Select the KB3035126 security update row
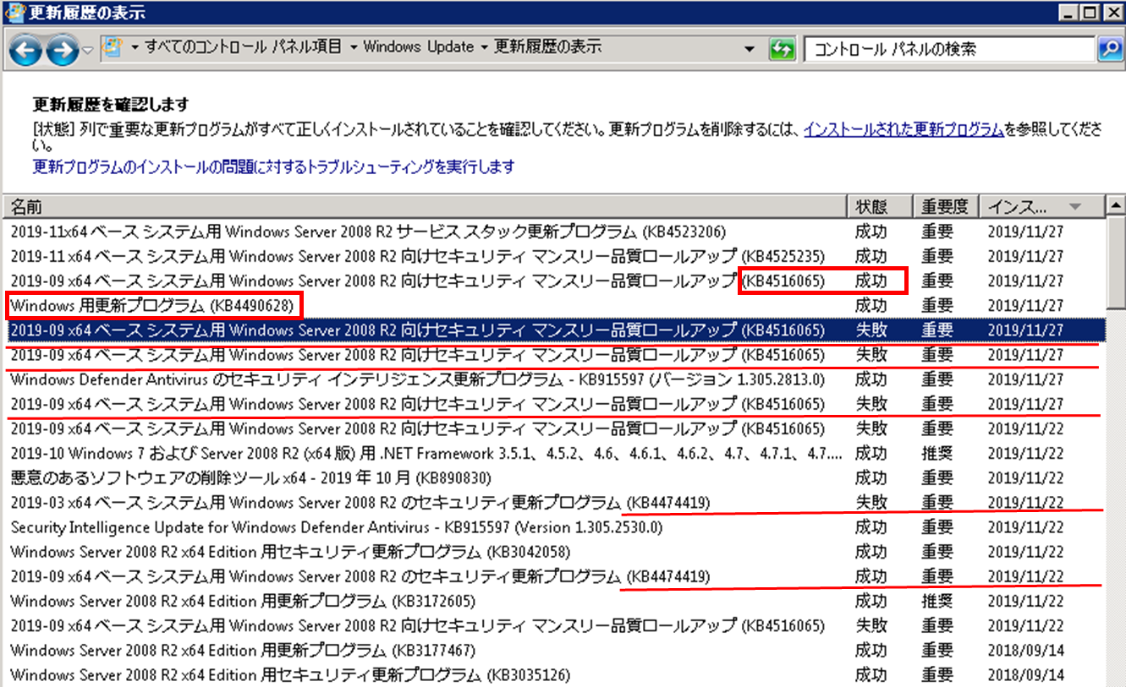1126x687 pixels. (x=554, y=675)
